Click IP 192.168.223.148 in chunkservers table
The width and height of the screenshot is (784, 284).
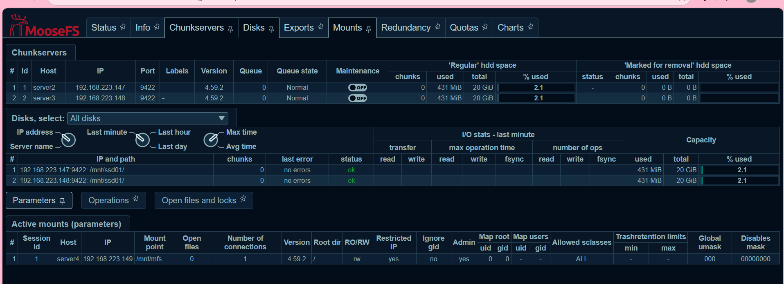point(100,98)
